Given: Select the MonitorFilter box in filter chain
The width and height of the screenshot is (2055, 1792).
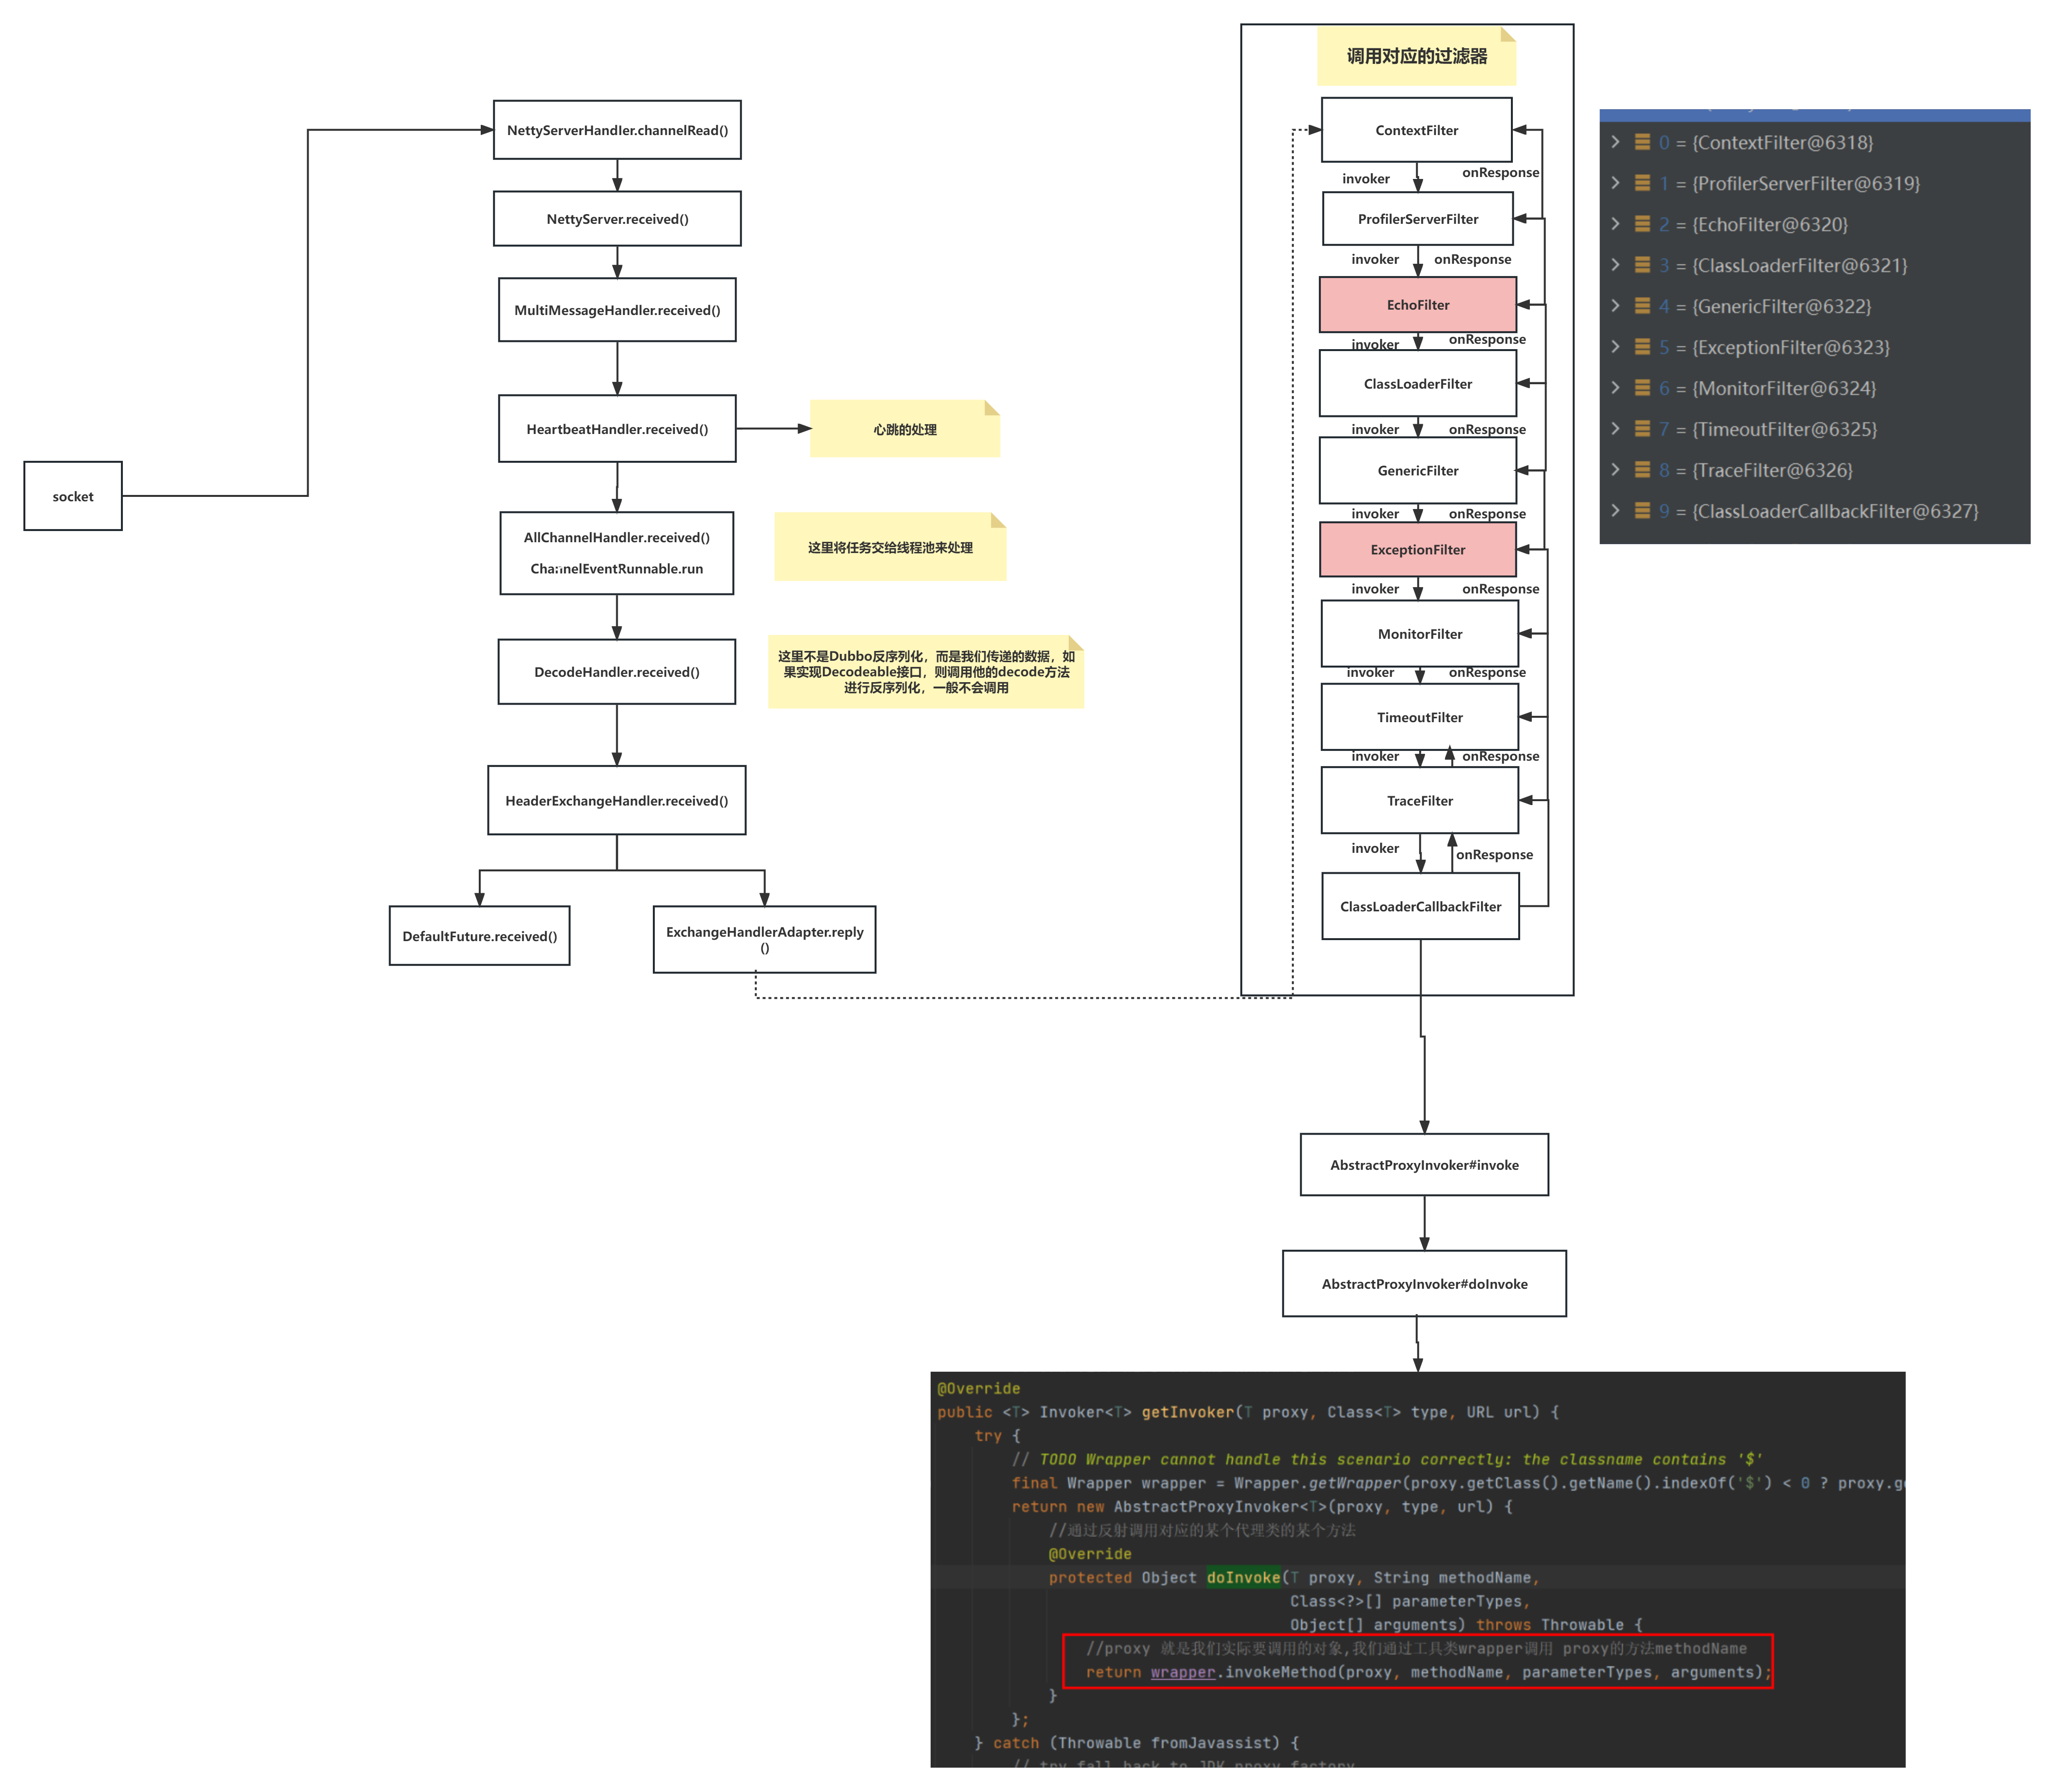Looking at the screenshot, I should point(1420,634).
